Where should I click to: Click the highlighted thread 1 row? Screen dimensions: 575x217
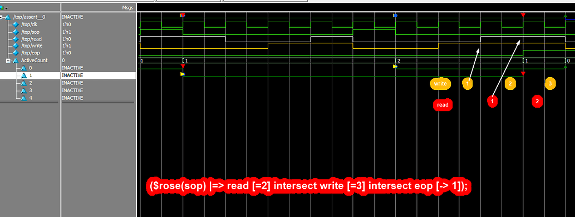tap(68, 75)
